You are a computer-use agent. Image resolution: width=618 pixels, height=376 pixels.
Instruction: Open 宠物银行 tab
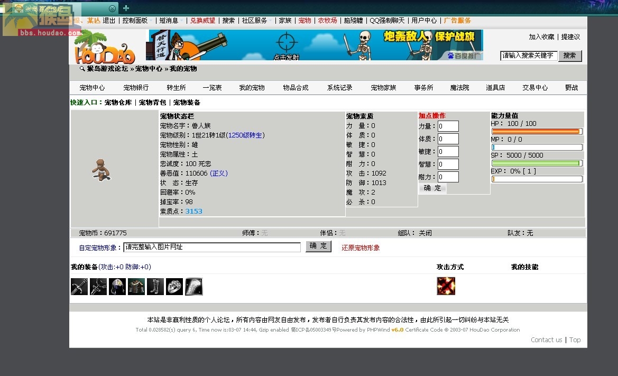pos(136,87)
